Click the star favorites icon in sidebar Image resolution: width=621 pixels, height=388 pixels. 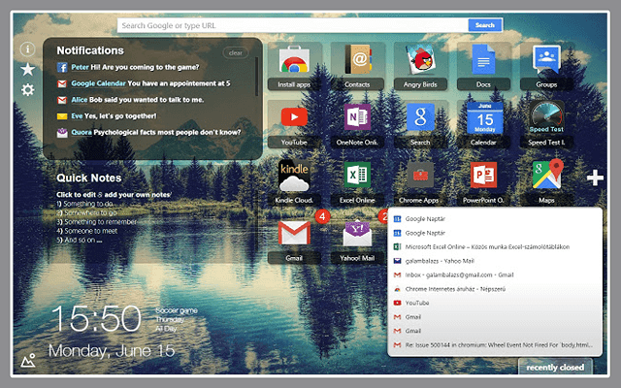click(x=28, y=69)
